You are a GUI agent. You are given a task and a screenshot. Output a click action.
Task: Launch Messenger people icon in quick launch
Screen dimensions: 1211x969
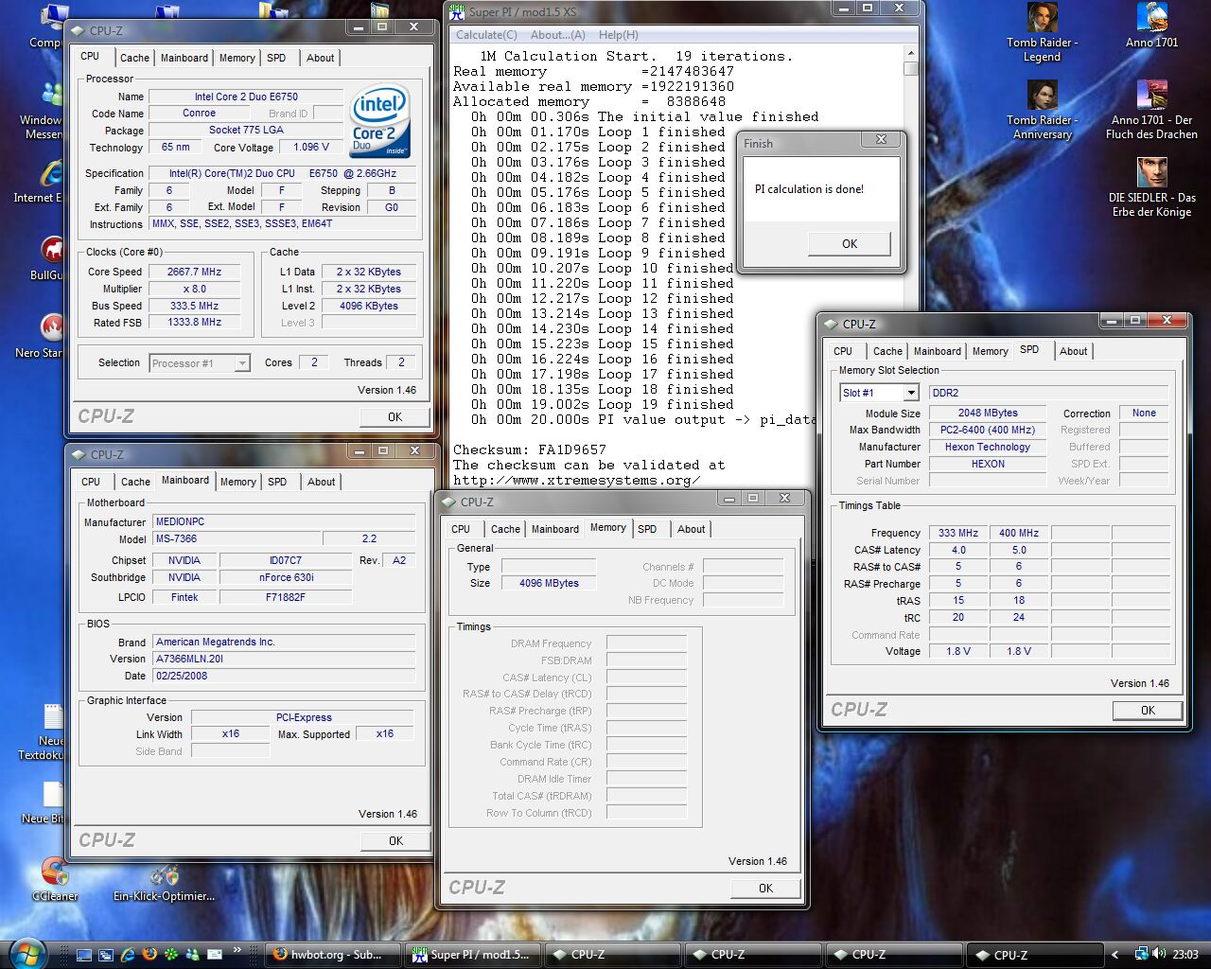coord(193,955)
